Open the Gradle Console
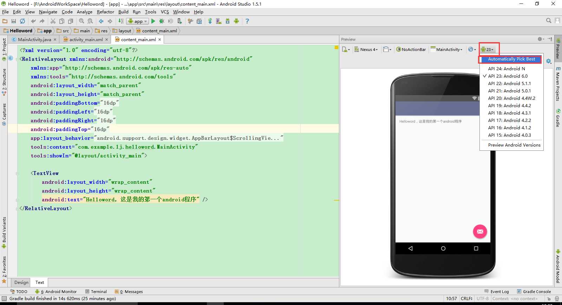 (x=534, y=292)
